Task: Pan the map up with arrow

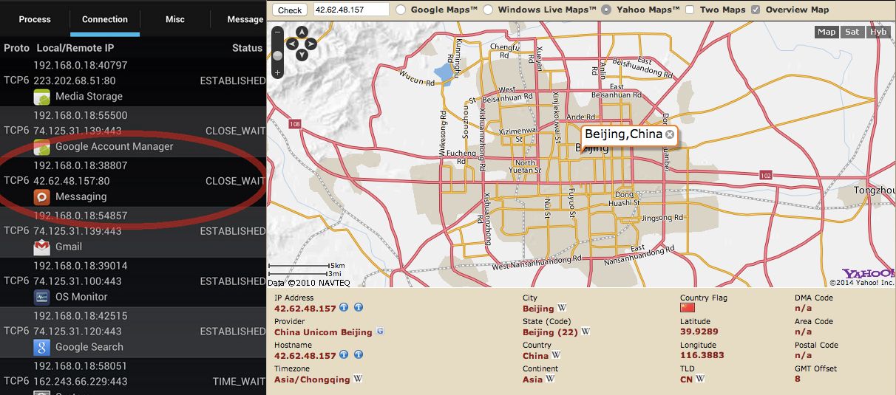Action: click(301, 32)
